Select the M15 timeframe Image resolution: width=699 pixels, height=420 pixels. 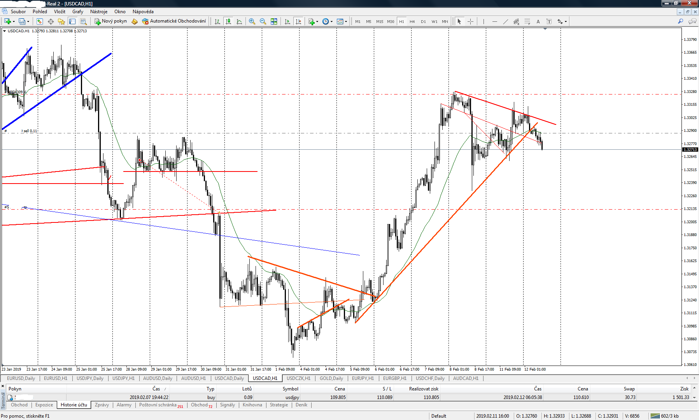pyautogui.click(x=380, y=22)
